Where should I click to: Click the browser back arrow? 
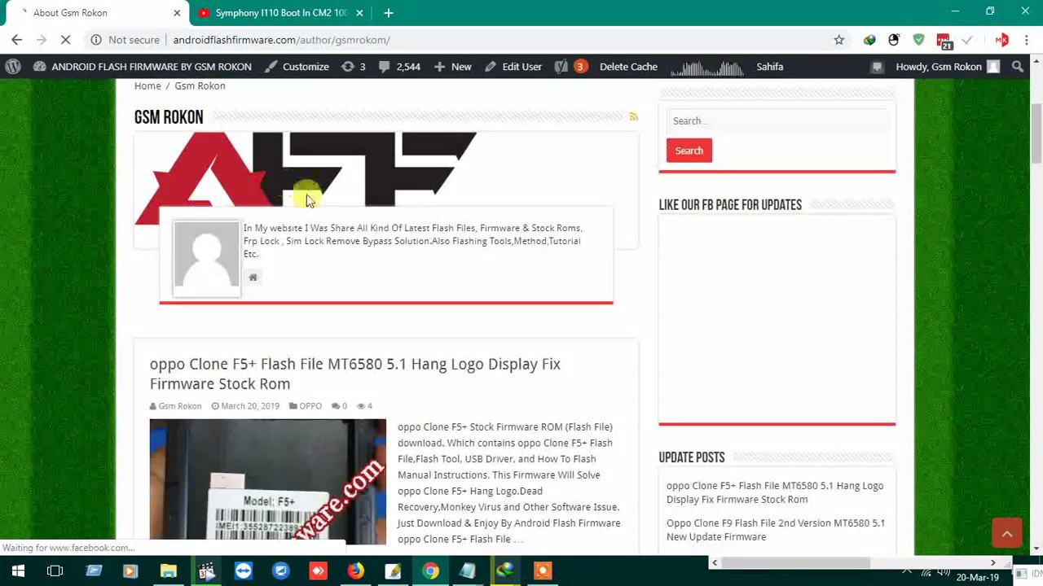[x=16, y=40]
